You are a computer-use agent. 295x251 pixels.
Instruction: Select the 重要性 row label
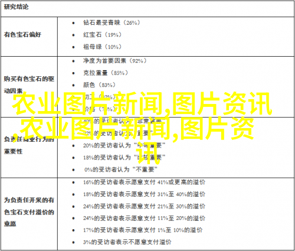point(14,151)
